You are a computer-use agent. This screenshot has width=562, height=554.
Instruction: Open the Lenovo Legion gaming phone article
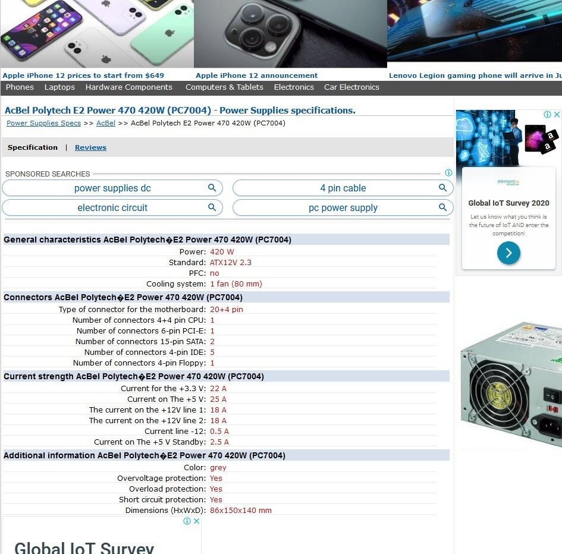[475, 75]
